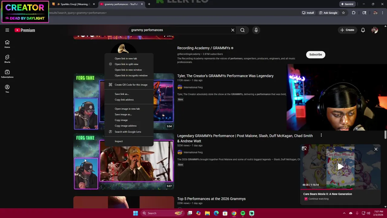Play the Care Bears Movie II miniplayer video

340,167
